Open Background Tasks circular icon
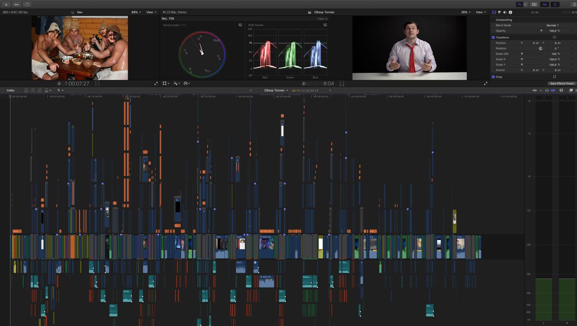The height and width of the screenshot is (326, 577). [27, 4]
